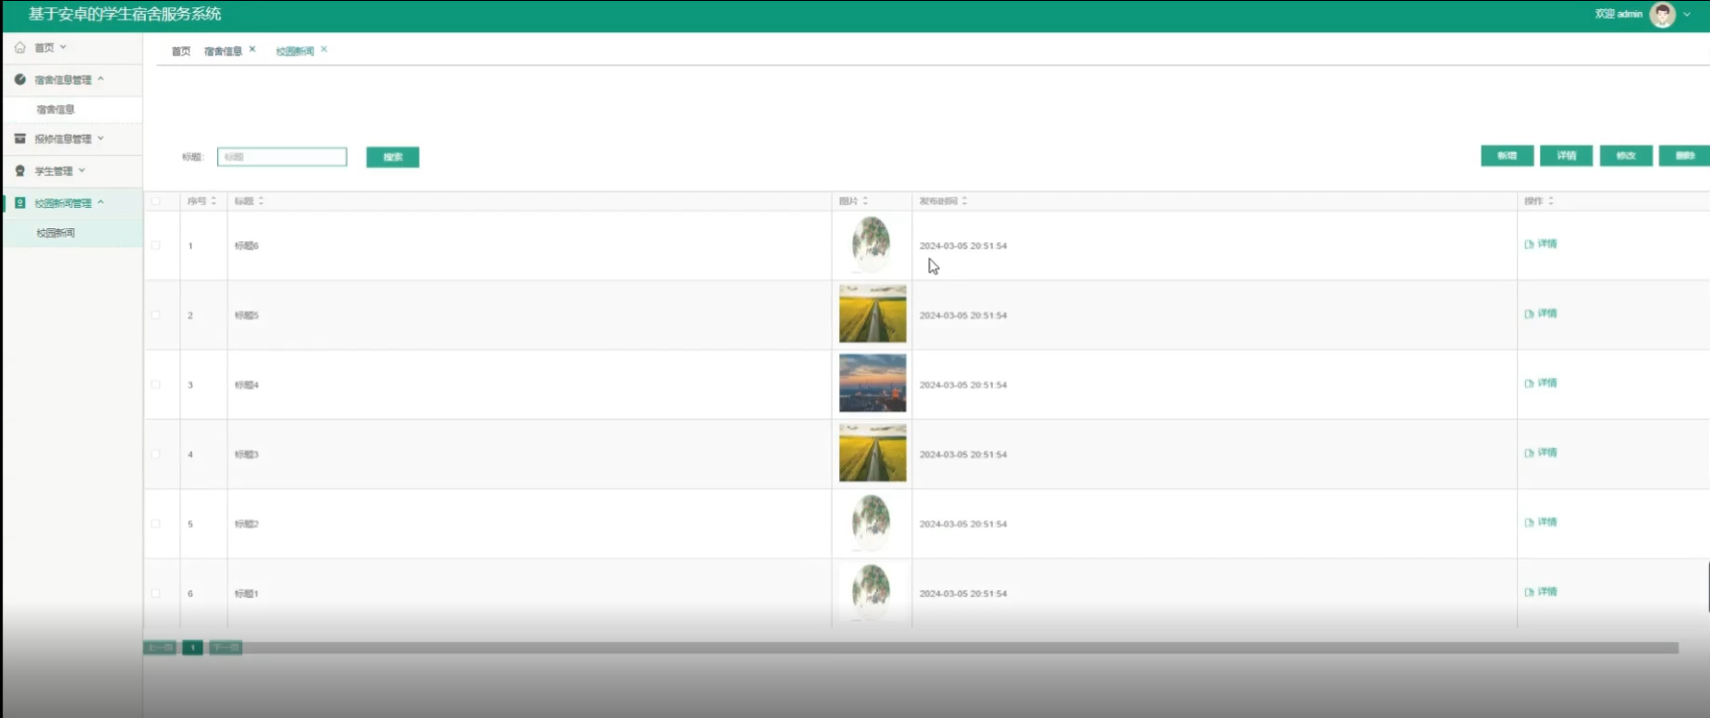The image size is (1710, 718).
Task: Open the 宿舍信息 submenu item
Action: click(55, 109)
